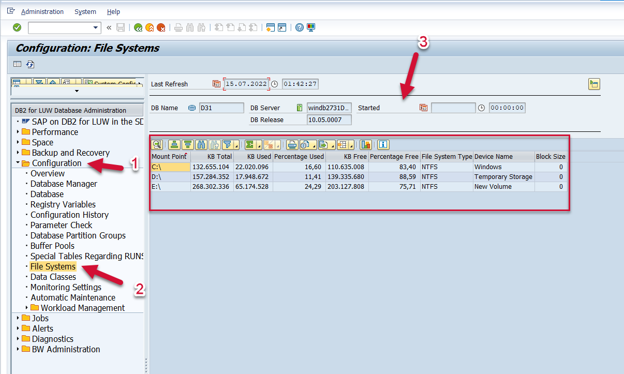Click the KB Total column header
The width and height of the screenshot is (624, 374).
pos(212,156)
